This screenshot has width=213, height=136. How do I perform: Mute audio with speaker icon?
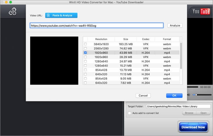tap(189, 95)
